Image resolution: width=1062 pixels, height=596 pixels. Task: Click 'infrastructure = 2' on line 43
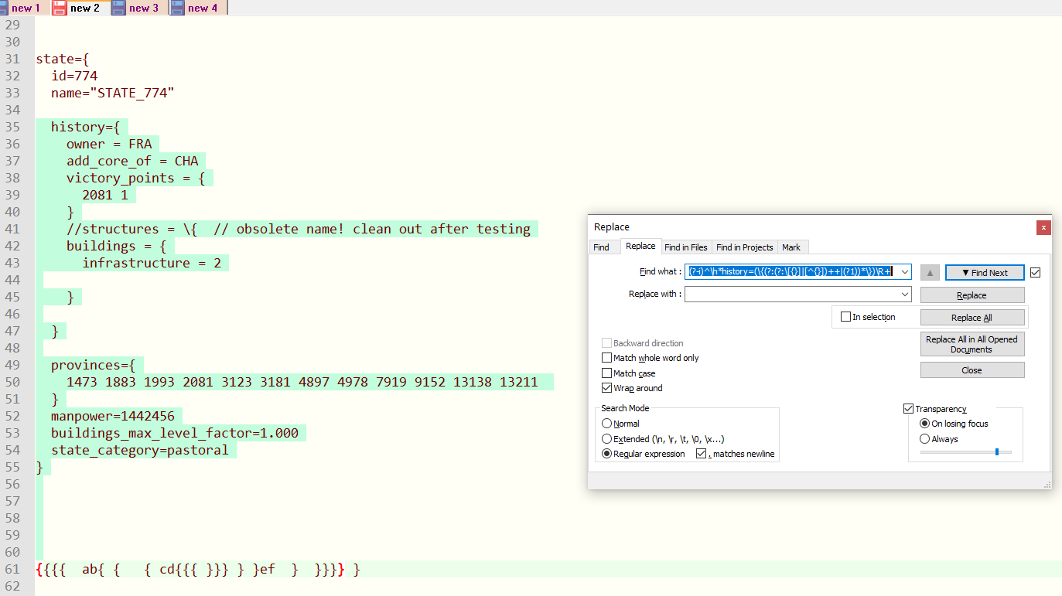(x=152, y=263)
